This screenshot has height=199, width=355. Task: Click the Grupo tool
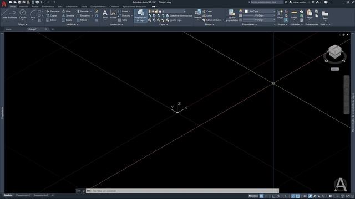click(280, 14)
